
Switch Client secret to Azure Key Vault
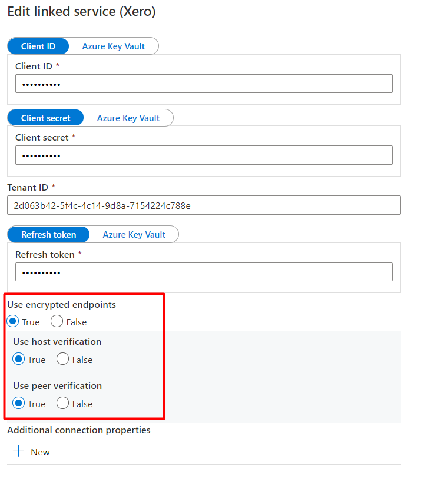128,118
